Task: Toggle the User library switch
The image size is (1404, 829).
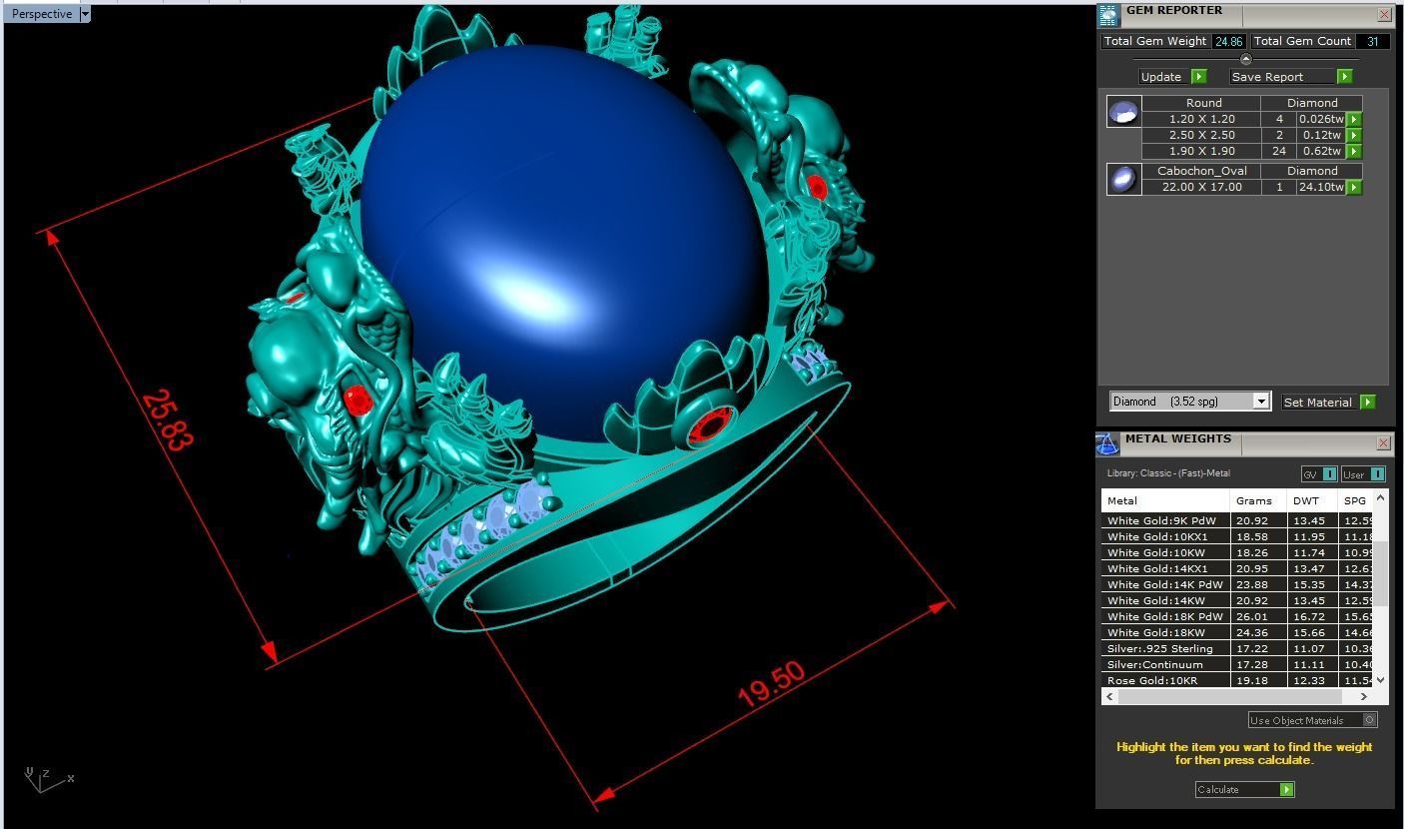Action: (x=1362, y=474)
